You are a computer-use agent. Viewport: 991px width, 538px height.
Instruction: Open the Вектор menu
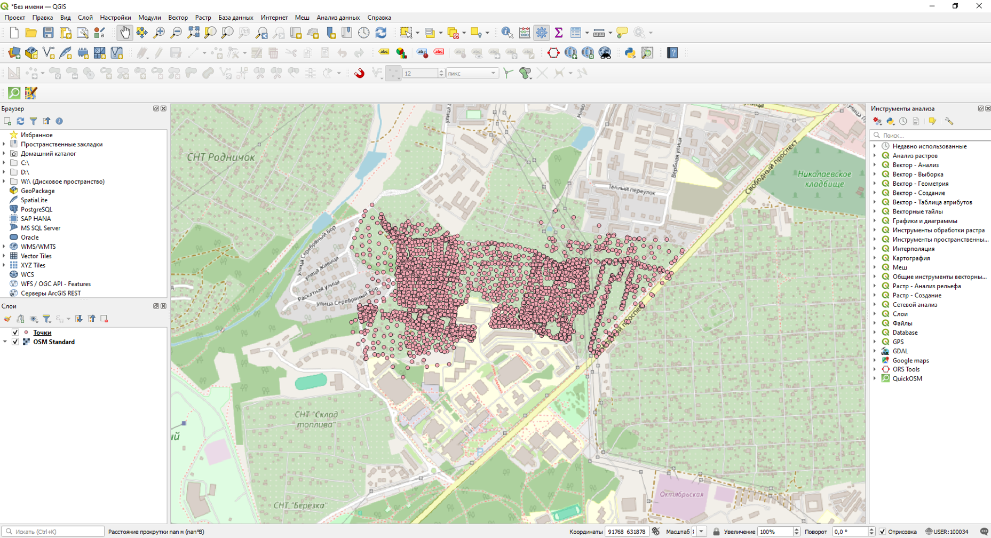(178, 18)
